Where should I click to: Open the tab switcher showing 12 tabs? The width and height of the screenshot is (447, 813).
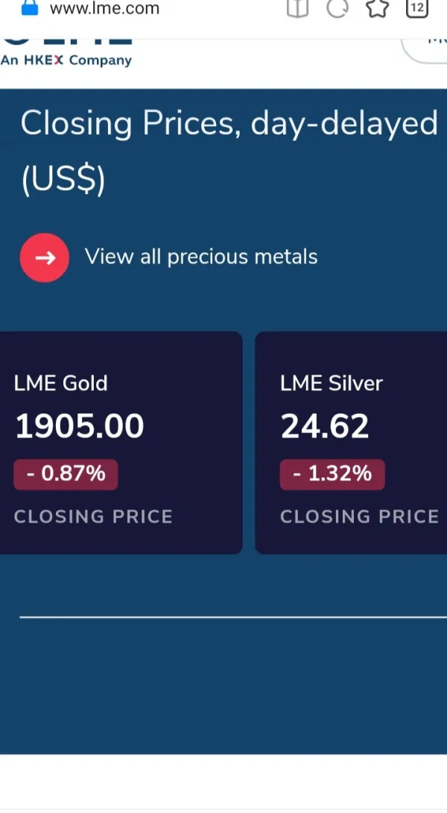[417, 8]
